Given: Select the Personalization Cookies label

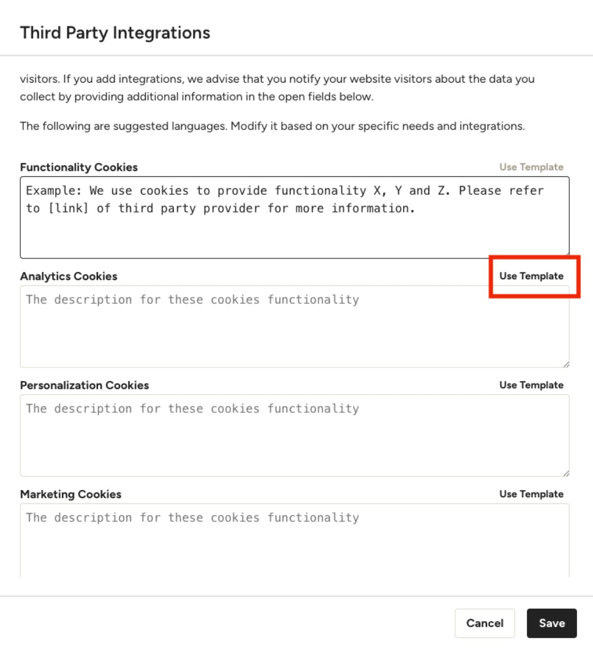Looking at the screenshot, I should tap(85, 385).
